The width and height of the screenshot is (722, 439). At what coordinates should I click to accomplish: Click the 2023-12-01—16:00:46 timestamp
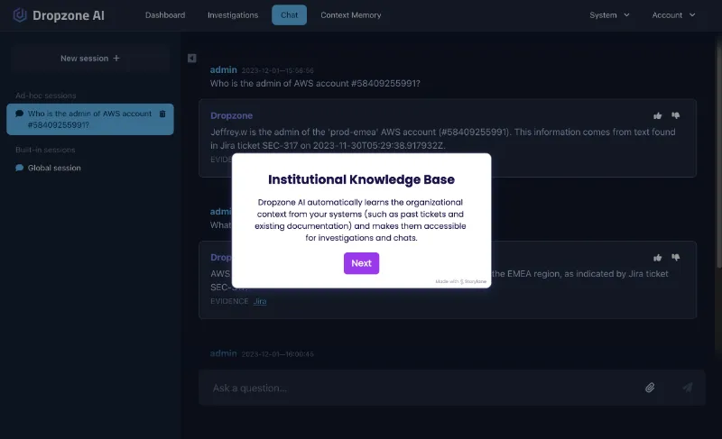pyautogui.click(x=278, y=354)
